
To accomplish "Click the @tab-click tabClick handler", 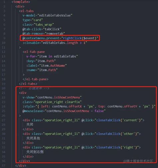I will 42,29.
